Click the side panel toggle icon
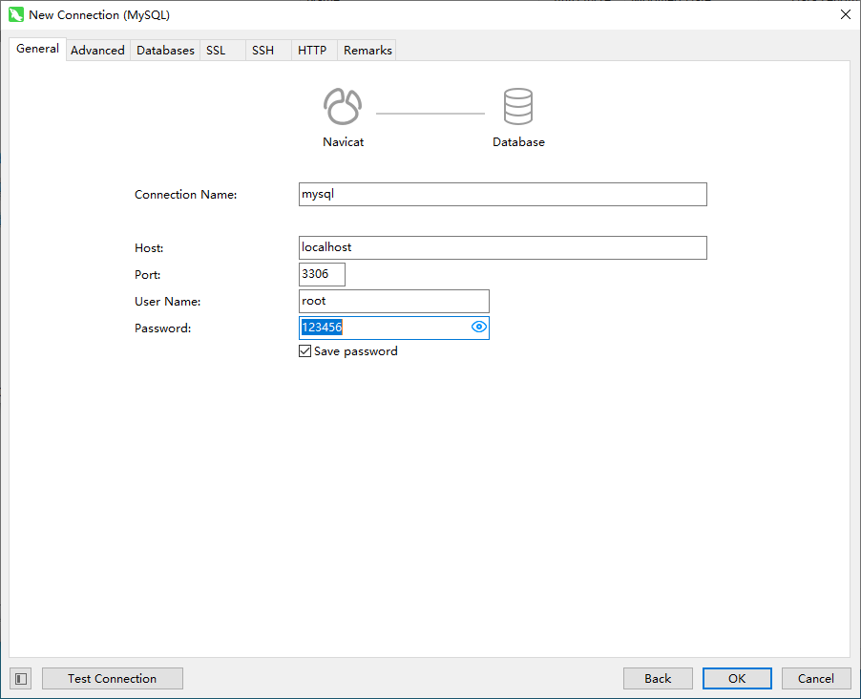 pos(21,679)
